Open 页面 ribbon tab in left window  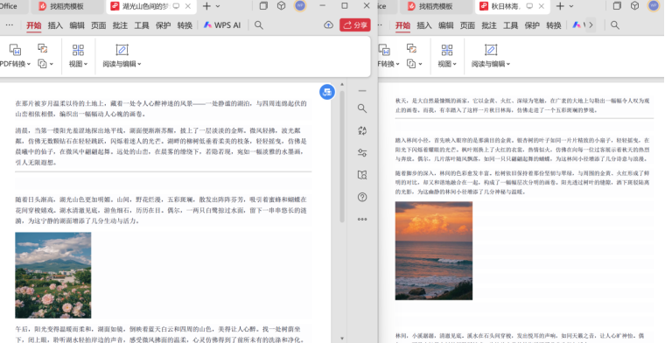point(98,25)
